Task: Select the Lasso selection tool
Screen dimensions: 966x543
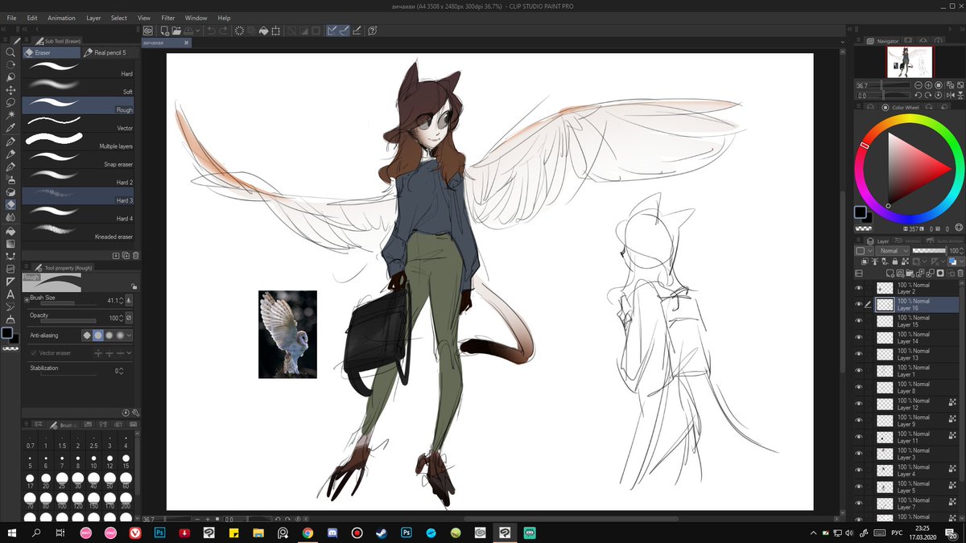Action: (11, 103)
